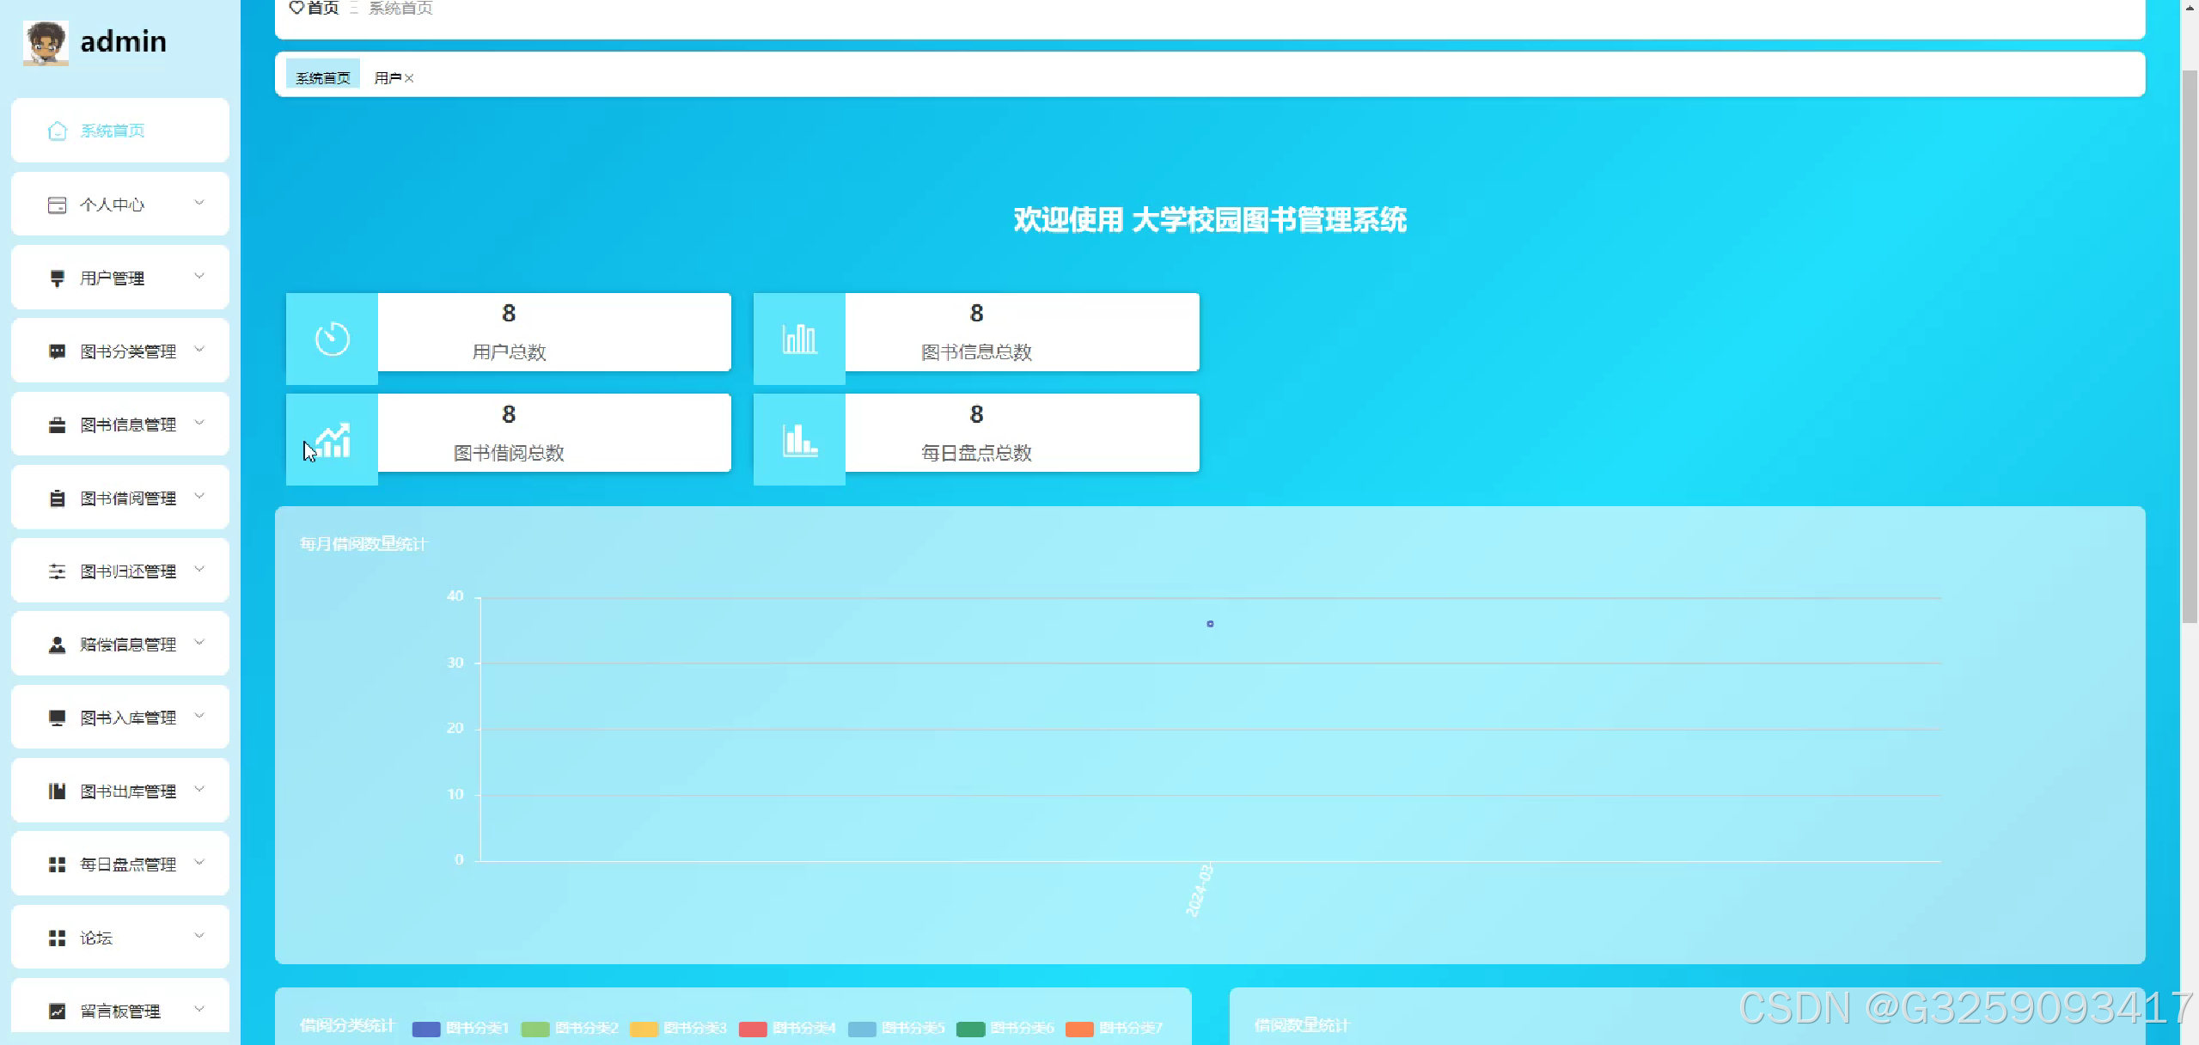Click the 系统首页 home icon in sidebar
Viewport: 2199px width, 1045px height.
(x=57, y=131)
